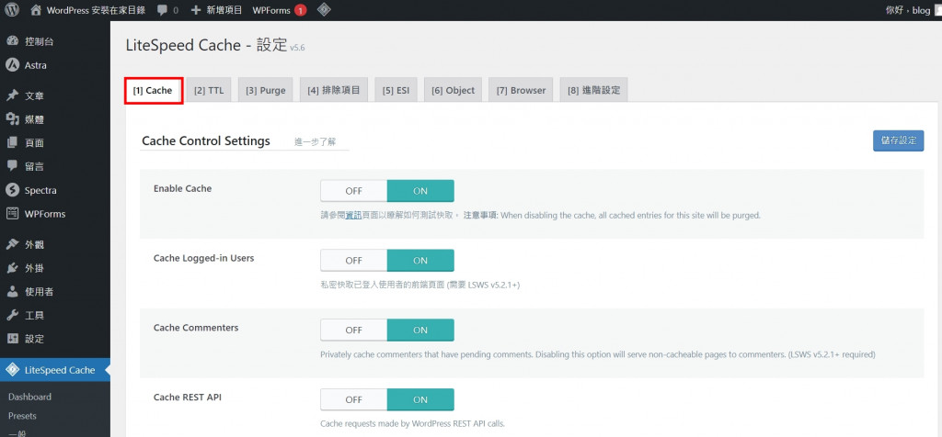
Task: Click the WPForms icon in sidebar
Action: point(12,213)
